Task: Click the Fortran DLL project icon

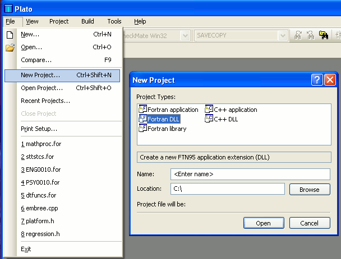Action: pyautogui.click(x=142, y=119)
